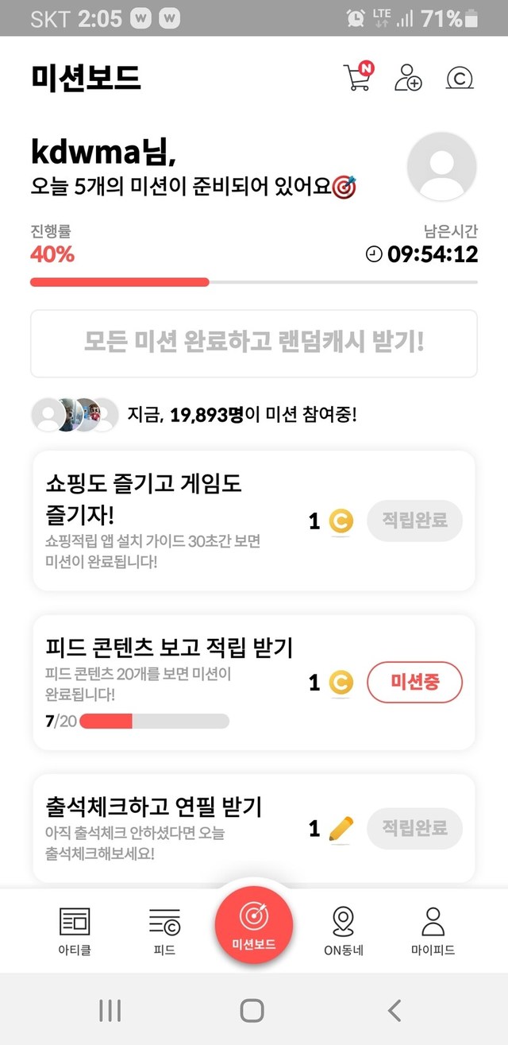Screen dimensions: 508x1045
Task: Tap the participant avatars group
Action: (x=75, y=414)
